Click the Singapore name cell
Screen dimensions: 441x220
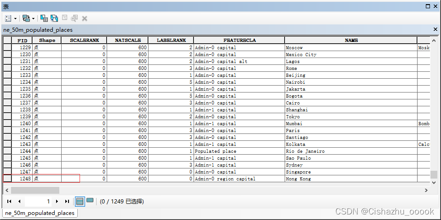tap(351, 172)
